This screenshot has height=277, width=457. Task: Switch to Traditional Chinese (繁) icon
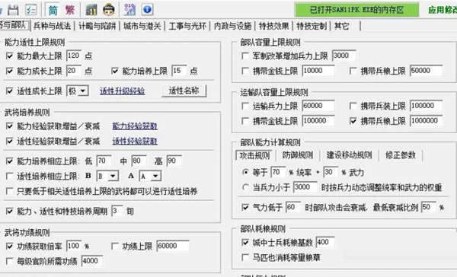(x=69, y=10)
